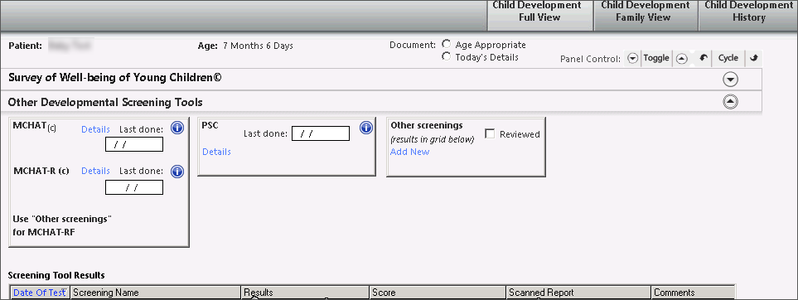Open MCHAT Details link
Viewport: 798px width, 300px height.
(95, 129)
